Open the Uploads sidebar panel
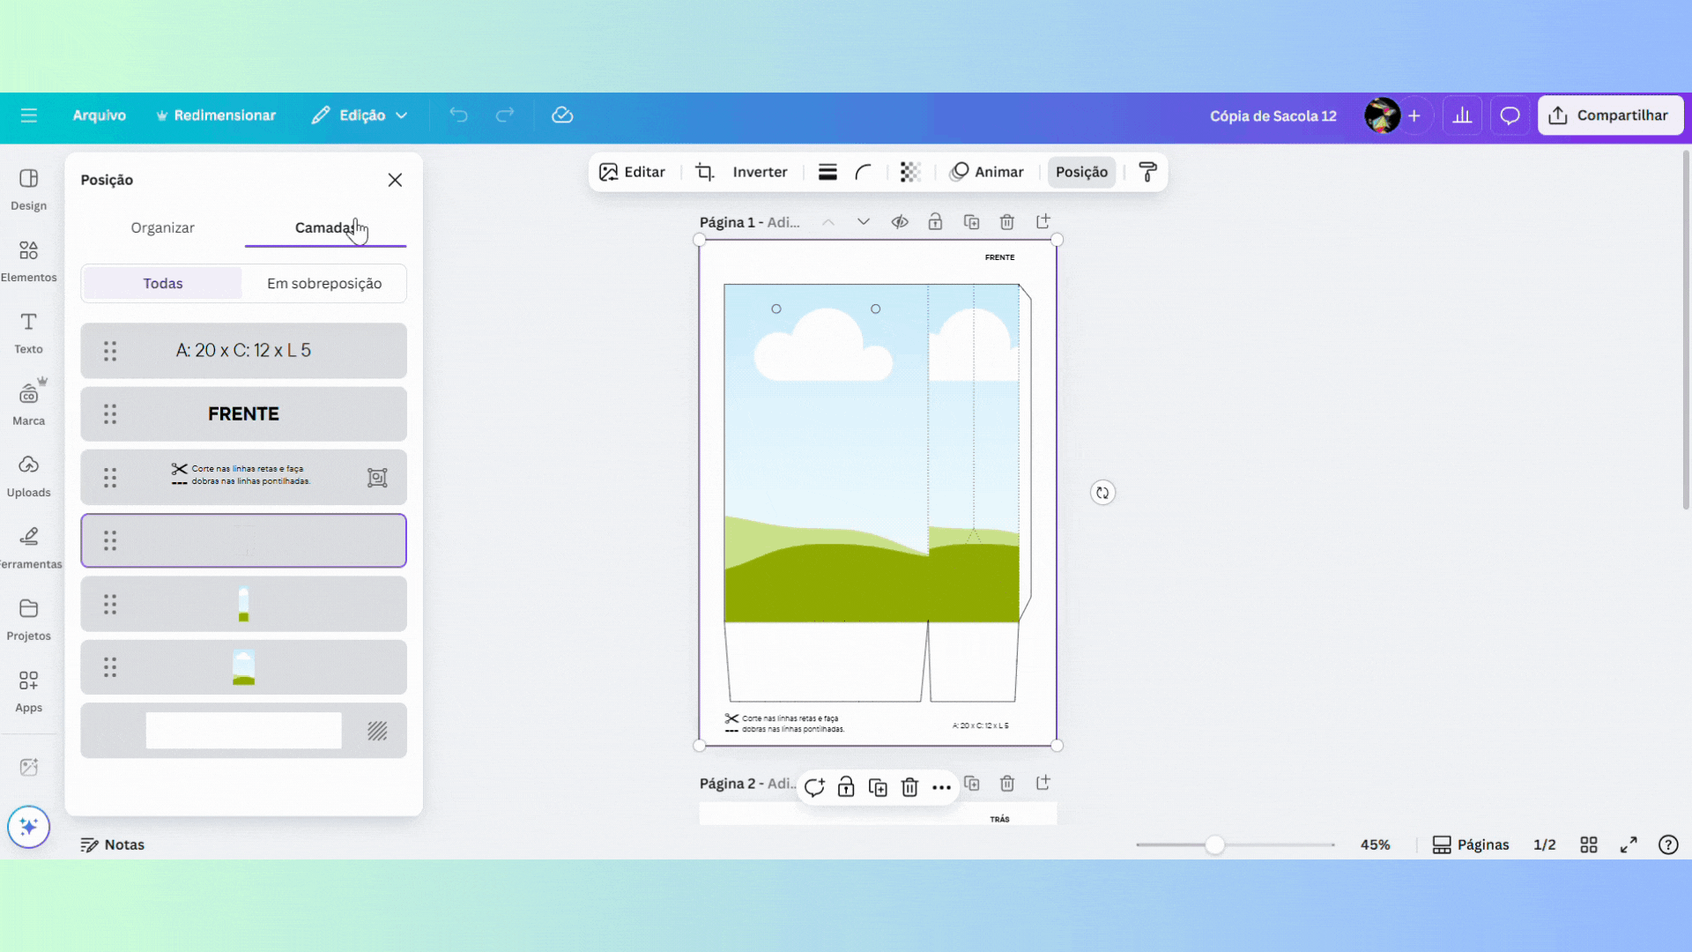The width and height of the screenshot is (1692, 952). (28, 476)
